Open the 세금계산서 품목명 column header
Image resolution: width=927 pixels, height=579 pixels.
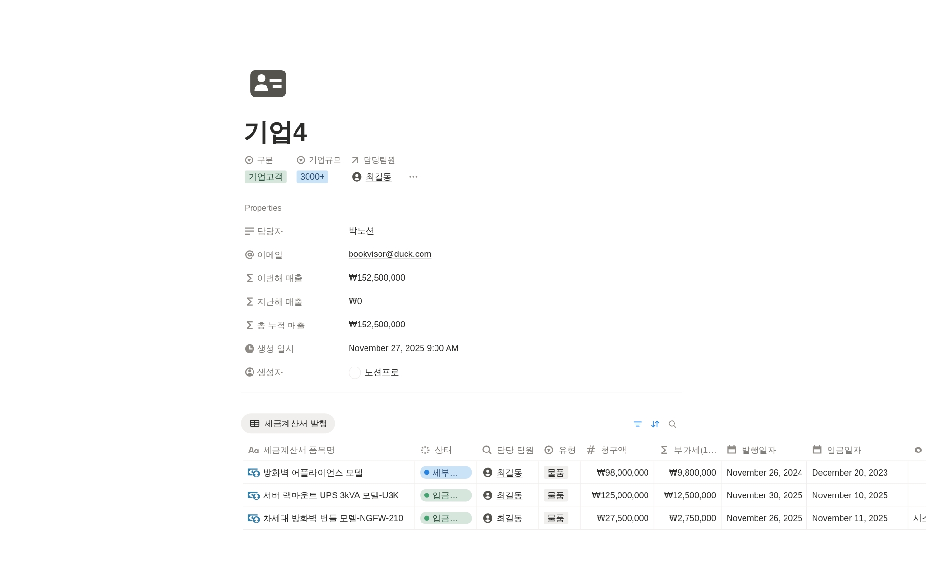329,450
